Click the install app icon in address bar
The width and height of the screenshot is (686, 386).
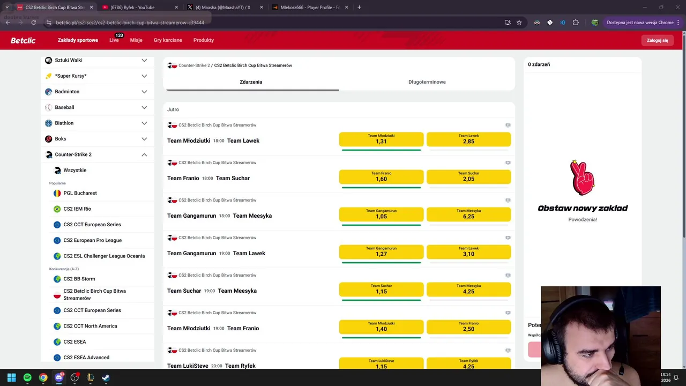pos(508,23)
